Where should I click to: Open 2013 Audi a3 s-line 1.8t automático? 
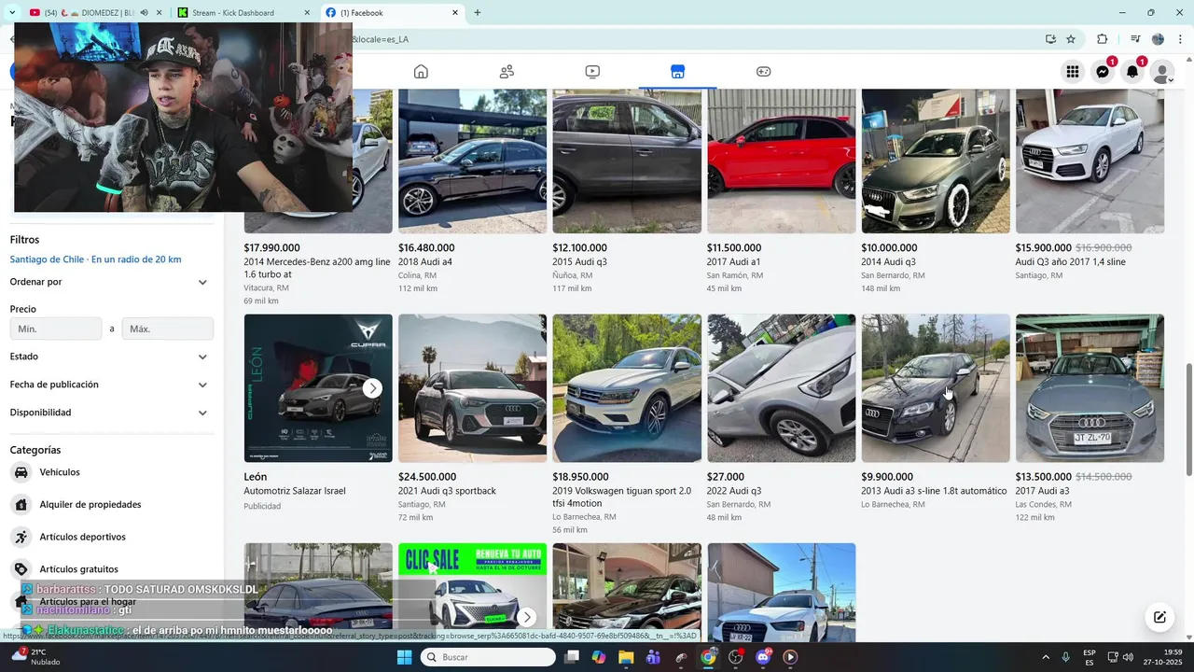pos(934,491)
